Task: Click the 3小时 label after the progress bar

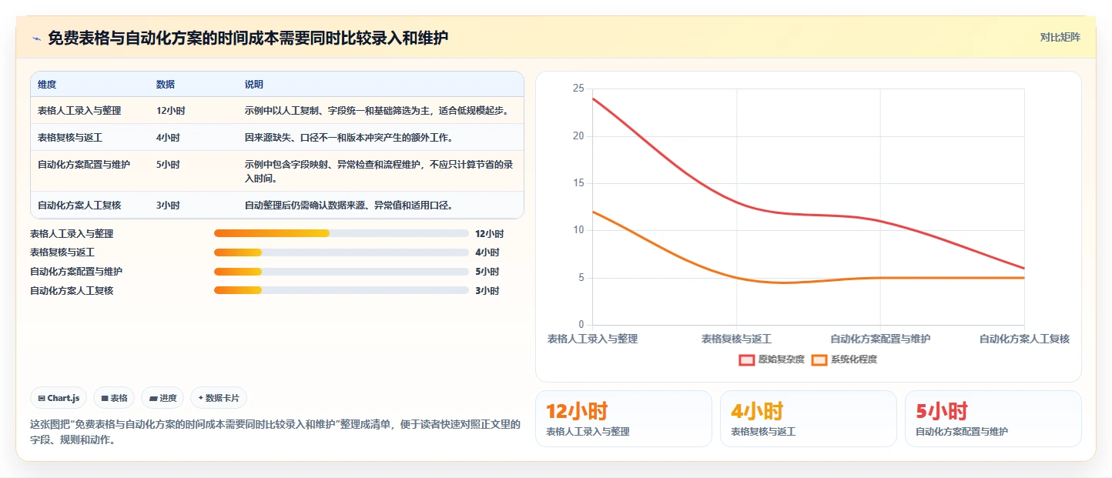Action: coord(487,290)
